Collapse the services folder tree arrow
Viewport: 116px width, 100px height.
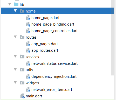(15, 56)
